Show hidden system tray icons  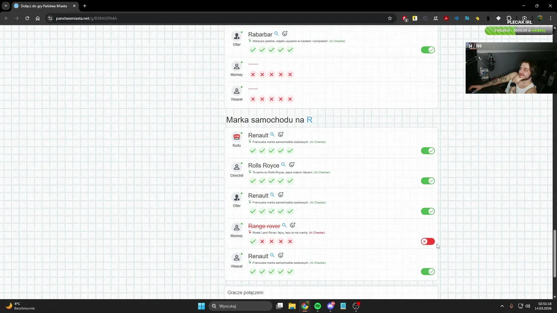click(502, 306)
